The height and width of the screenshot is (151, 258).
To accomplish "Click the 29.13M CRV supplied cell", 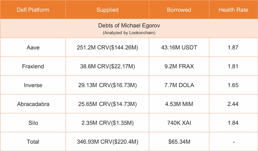I will (107, 85).
